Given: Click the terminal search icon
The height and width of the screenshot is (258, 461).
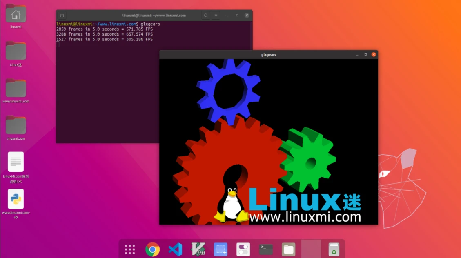Looking at the screenshot, I should 206,15.
